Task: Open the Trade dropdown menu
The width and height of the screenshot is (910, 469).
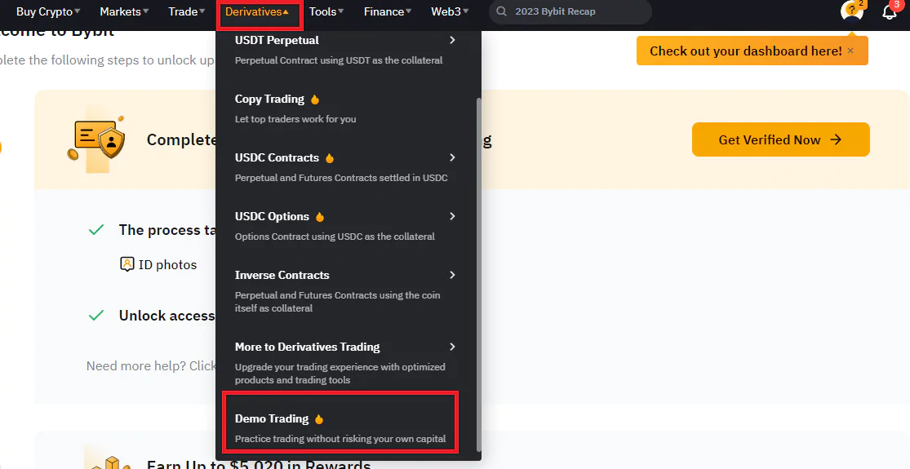Action: pyautogui.click(x=186, y=11)
